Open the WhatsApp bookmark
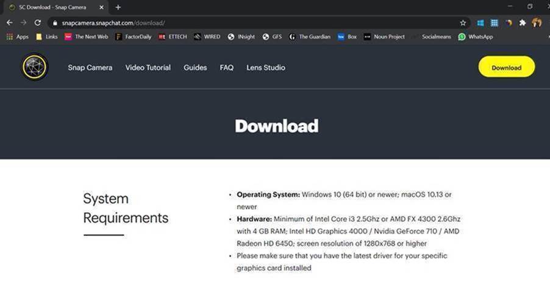The height and width of the screenshot is (292, 550). (476, 37)
